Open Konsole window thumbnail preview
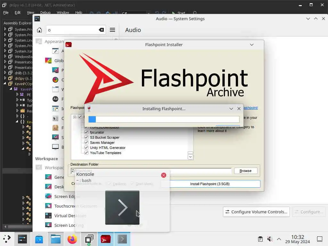 (x=122, y=208)
